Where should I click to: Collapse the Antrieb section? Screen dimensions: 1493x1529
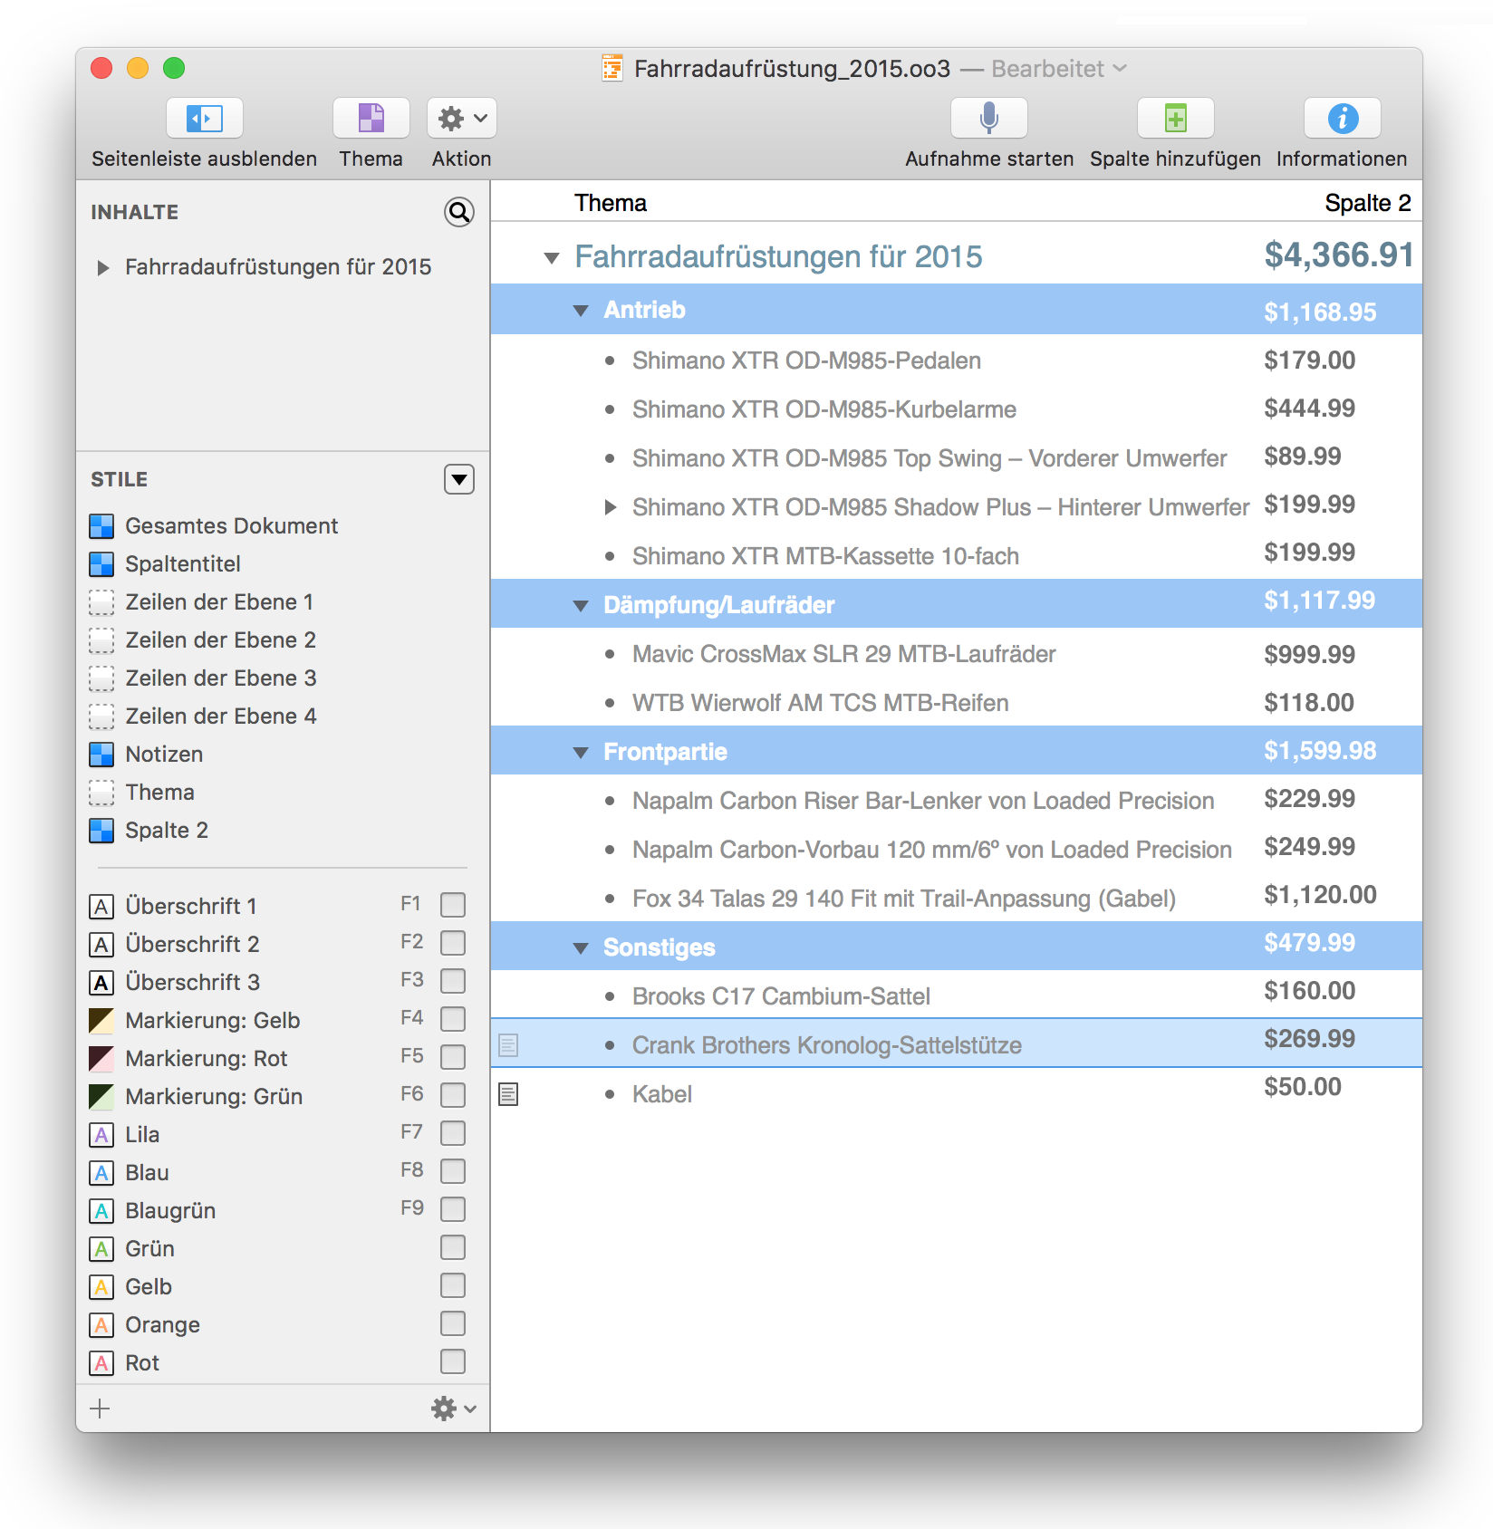click(x=581, y=311)
